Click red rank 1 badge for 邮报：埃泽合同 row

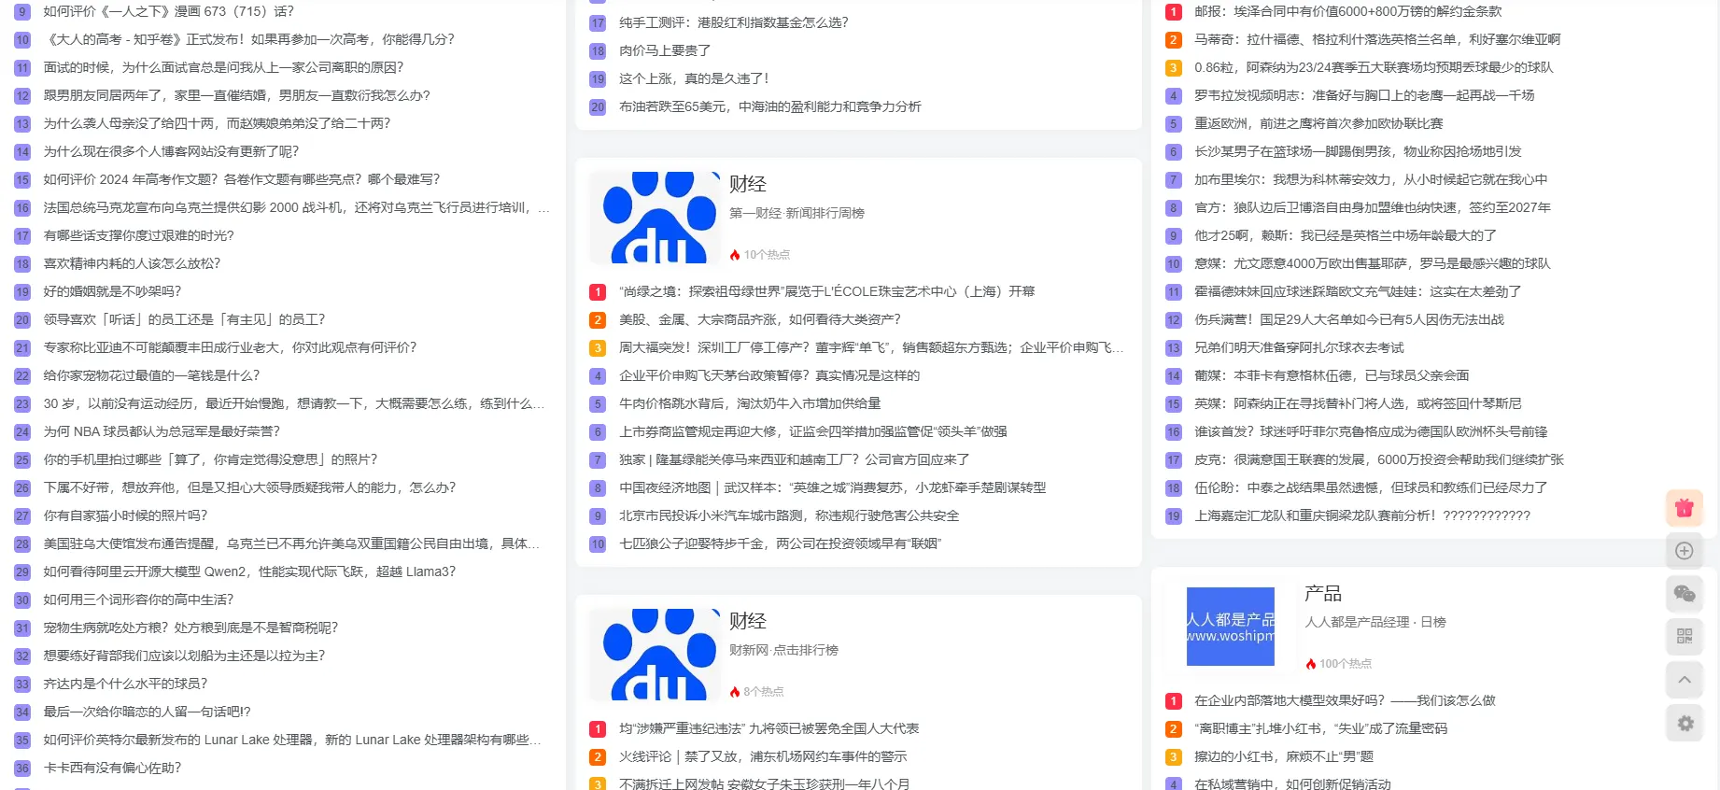pyautogui.click(x=1174, y=12)
